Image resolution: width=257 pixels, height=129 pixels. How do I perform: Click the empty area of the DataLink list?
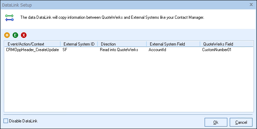pyautogui.click(x=128, y=82)
